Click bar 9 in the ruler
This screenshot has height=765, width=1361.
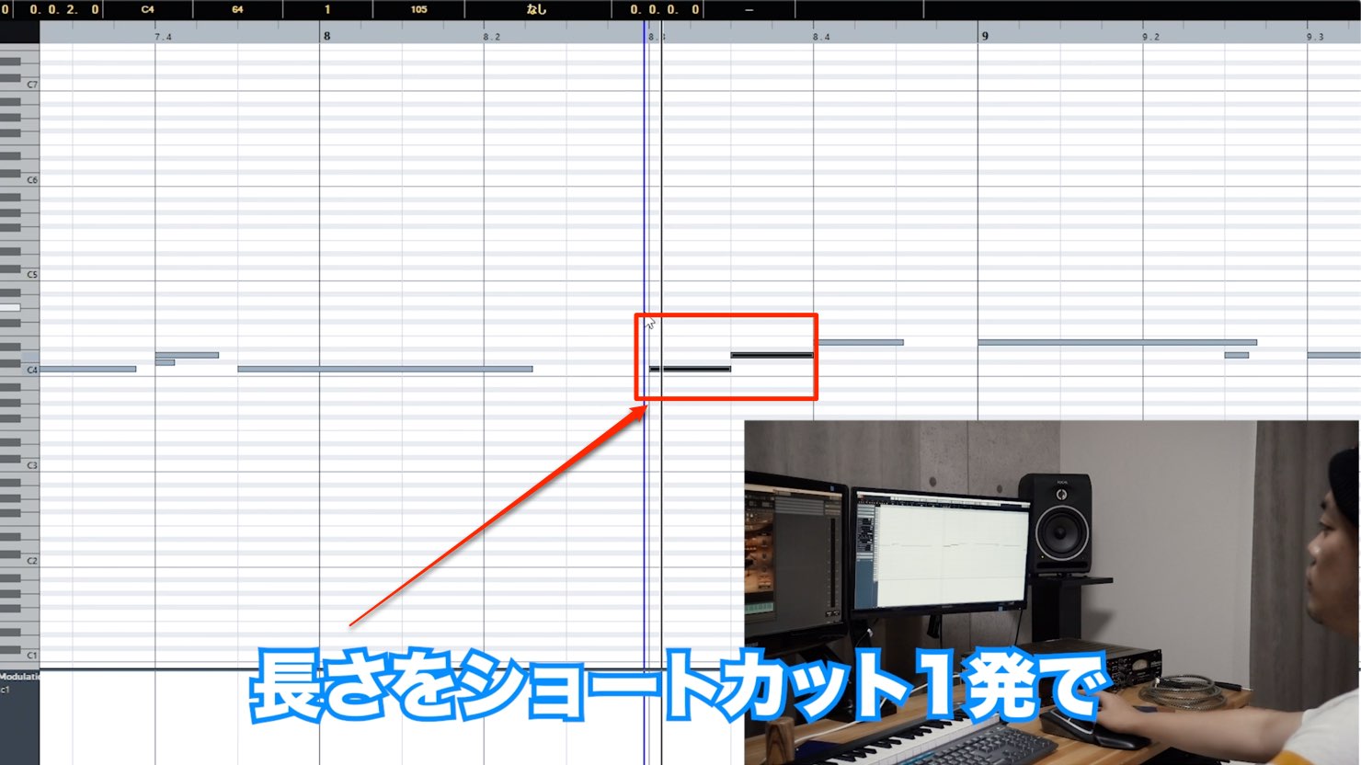pos(985,36)
